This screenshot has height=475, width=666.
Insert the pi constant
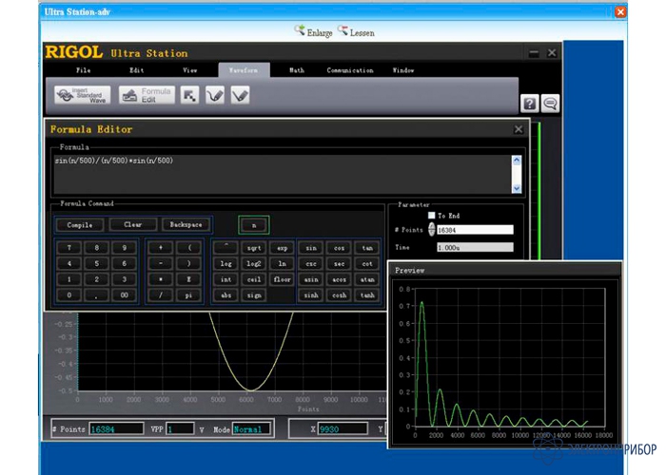(188, 295)
